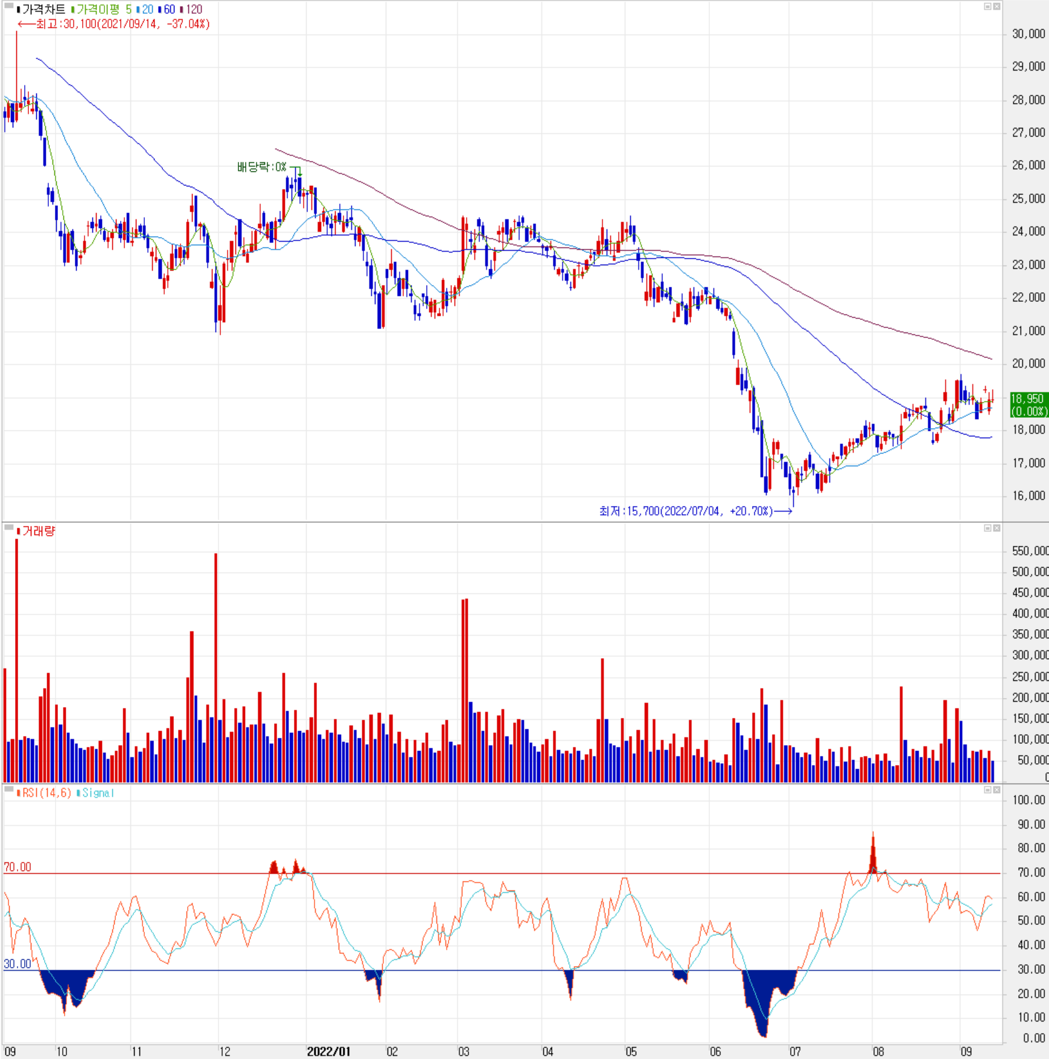This screenshot has height=1059, width=1049.
Task: Select the 가격이평 5 moving average legend
Action: click(101, 10)
